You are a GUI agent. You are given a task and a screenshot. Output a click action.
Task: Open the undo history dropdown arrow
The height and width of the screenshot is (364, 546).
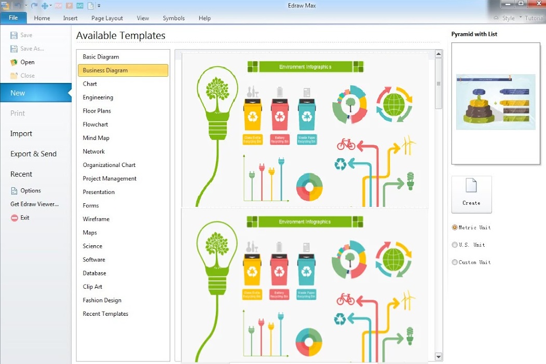tap(25, 6)
